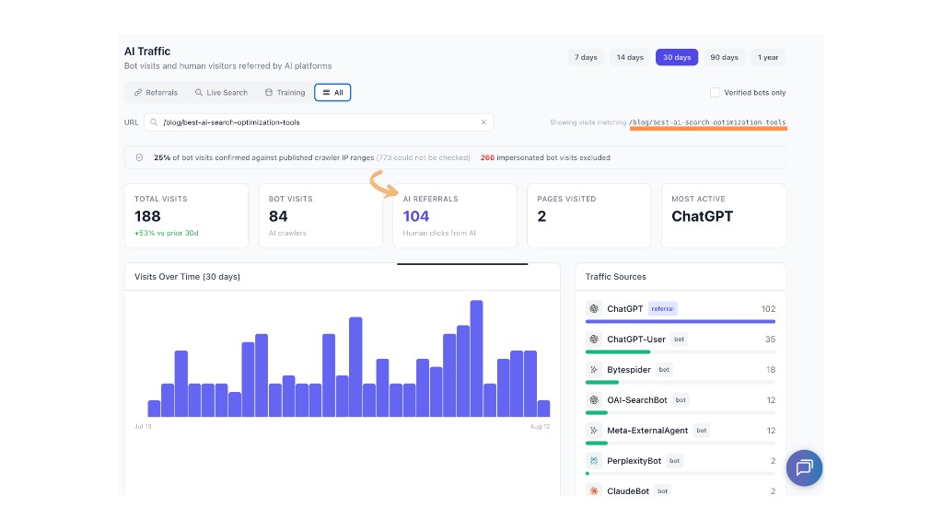Click the AI Referrals 104 value
The height and width of the screenshot is (530, 943).
416,216
